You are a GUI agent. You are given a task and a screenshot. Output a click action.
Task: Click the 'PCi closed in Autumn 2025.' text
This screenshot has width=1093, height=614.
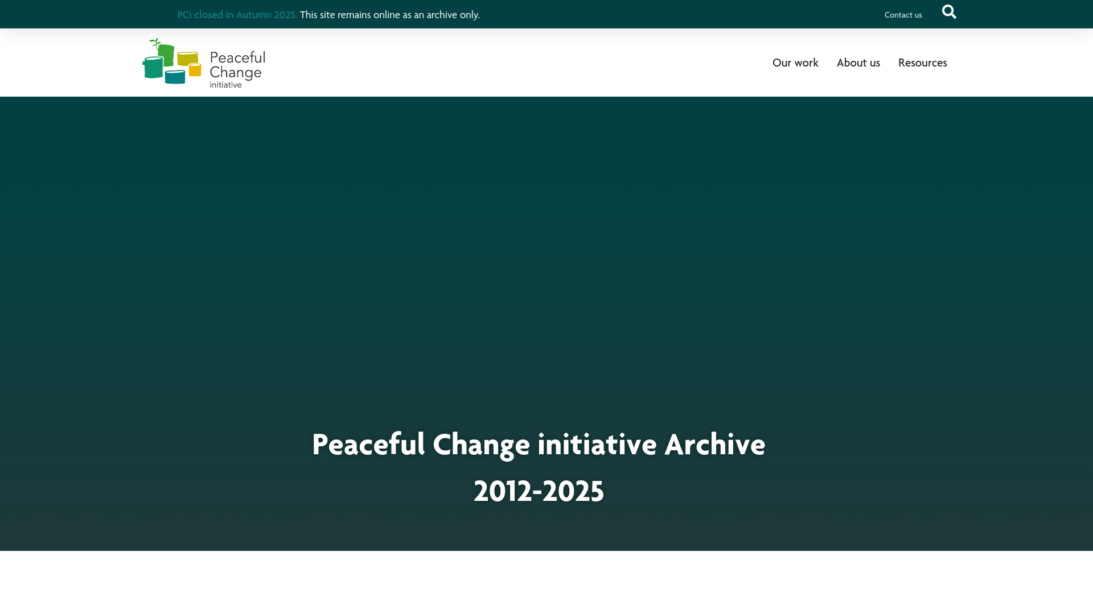pyautogui.click(x=237, y=15)
